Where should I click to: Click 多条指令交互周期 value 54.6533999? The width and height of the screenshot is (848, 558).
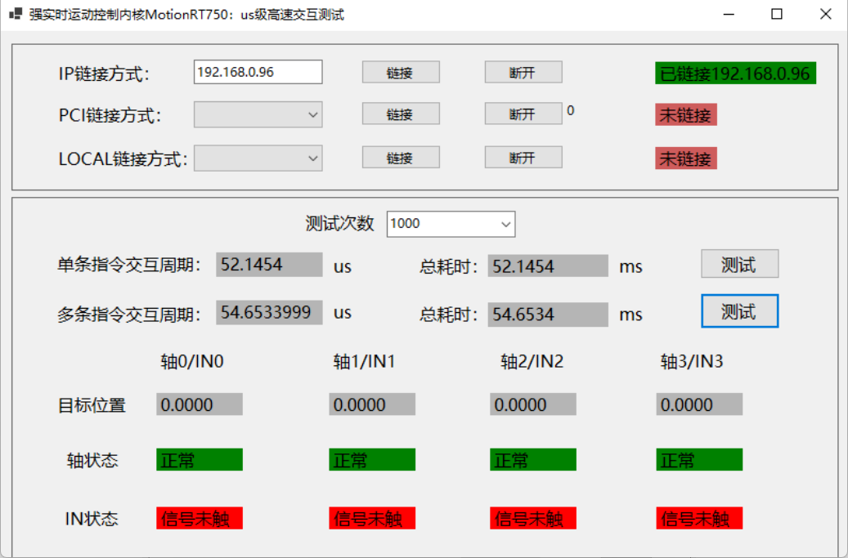coord(269,312)
